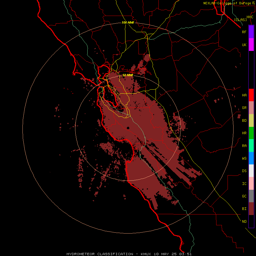Click the pink-brown GR legend color swatch
The height and width of the screenshot is (256, 256).
[x=251, y=108]
